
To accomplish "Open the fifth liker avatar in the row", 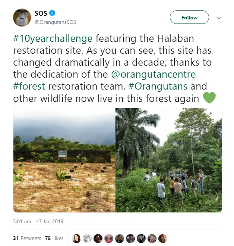I will pyautogui.click(x=120, y=238).
